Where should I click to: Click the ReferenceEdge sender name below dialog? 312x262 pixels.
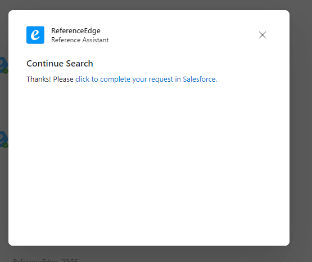(x=35, y=260)
